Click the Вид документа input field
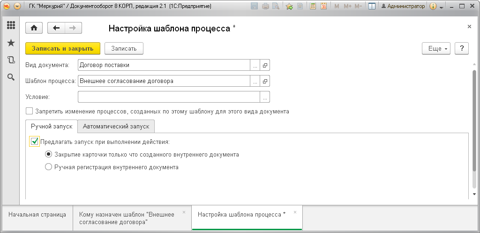This screenshot has height=233, width=480. (x=164, y=65)
